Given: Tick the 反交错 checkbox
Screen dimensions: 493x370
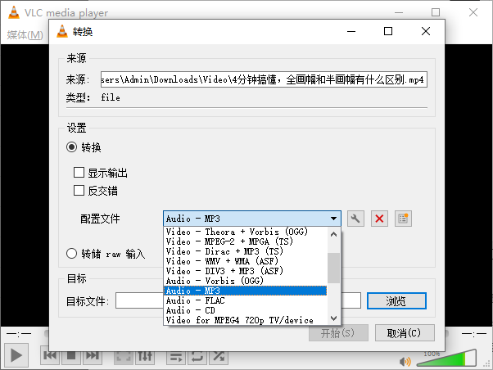Looking at the screenshot, I should click(x=79, y=191).
